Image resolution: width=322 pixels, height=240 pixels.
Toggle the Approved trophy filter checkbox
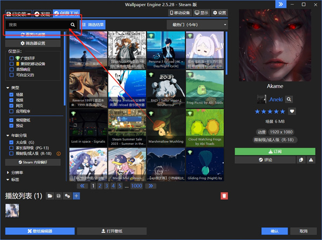coord(12,58)
